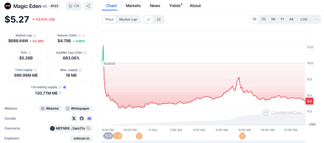Image resolution: width=324 pixels, height=143 pixels.
Task: Open solscan.io explorer link
Action: (x=81, y=138)
